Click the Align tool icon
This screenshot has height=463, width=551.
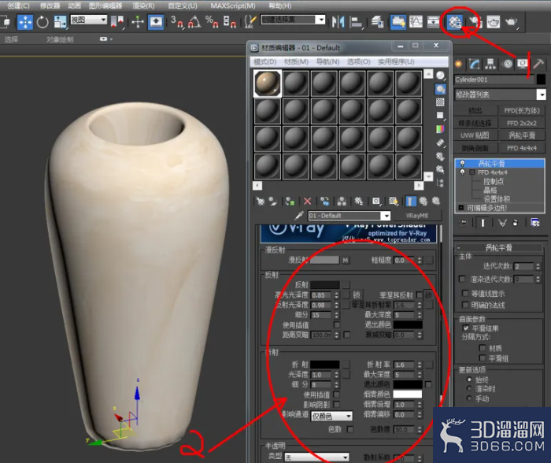pos(356,22)
